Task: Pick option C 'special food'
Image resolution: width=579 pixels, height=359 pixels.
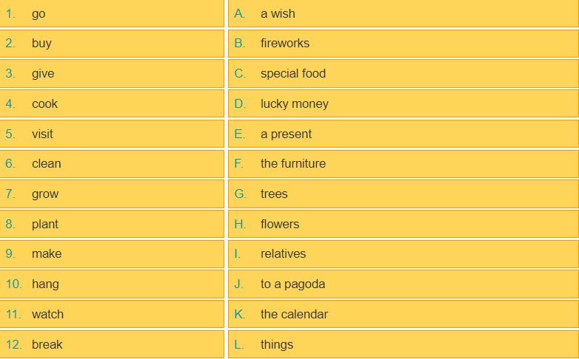Action: click(404, 74)
